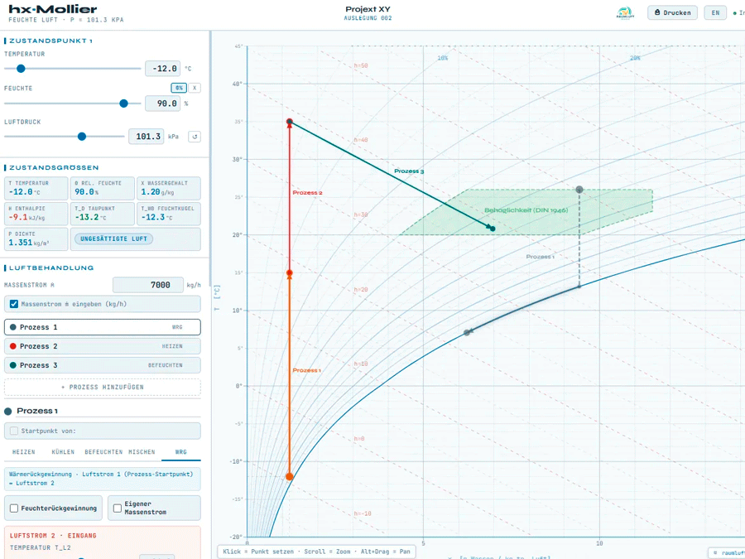Click the Behaglichkeit (DIN 1946) comfort zone
The height and width of the screenshot is (559, 745).
point(526,210)
